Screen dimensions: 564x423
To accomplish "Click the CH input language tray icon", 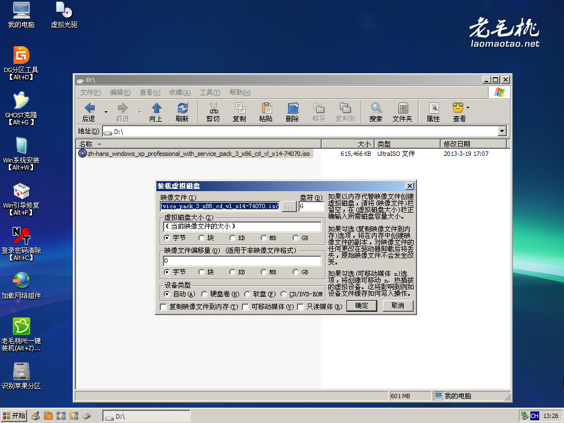I will (x=535, y=416).
